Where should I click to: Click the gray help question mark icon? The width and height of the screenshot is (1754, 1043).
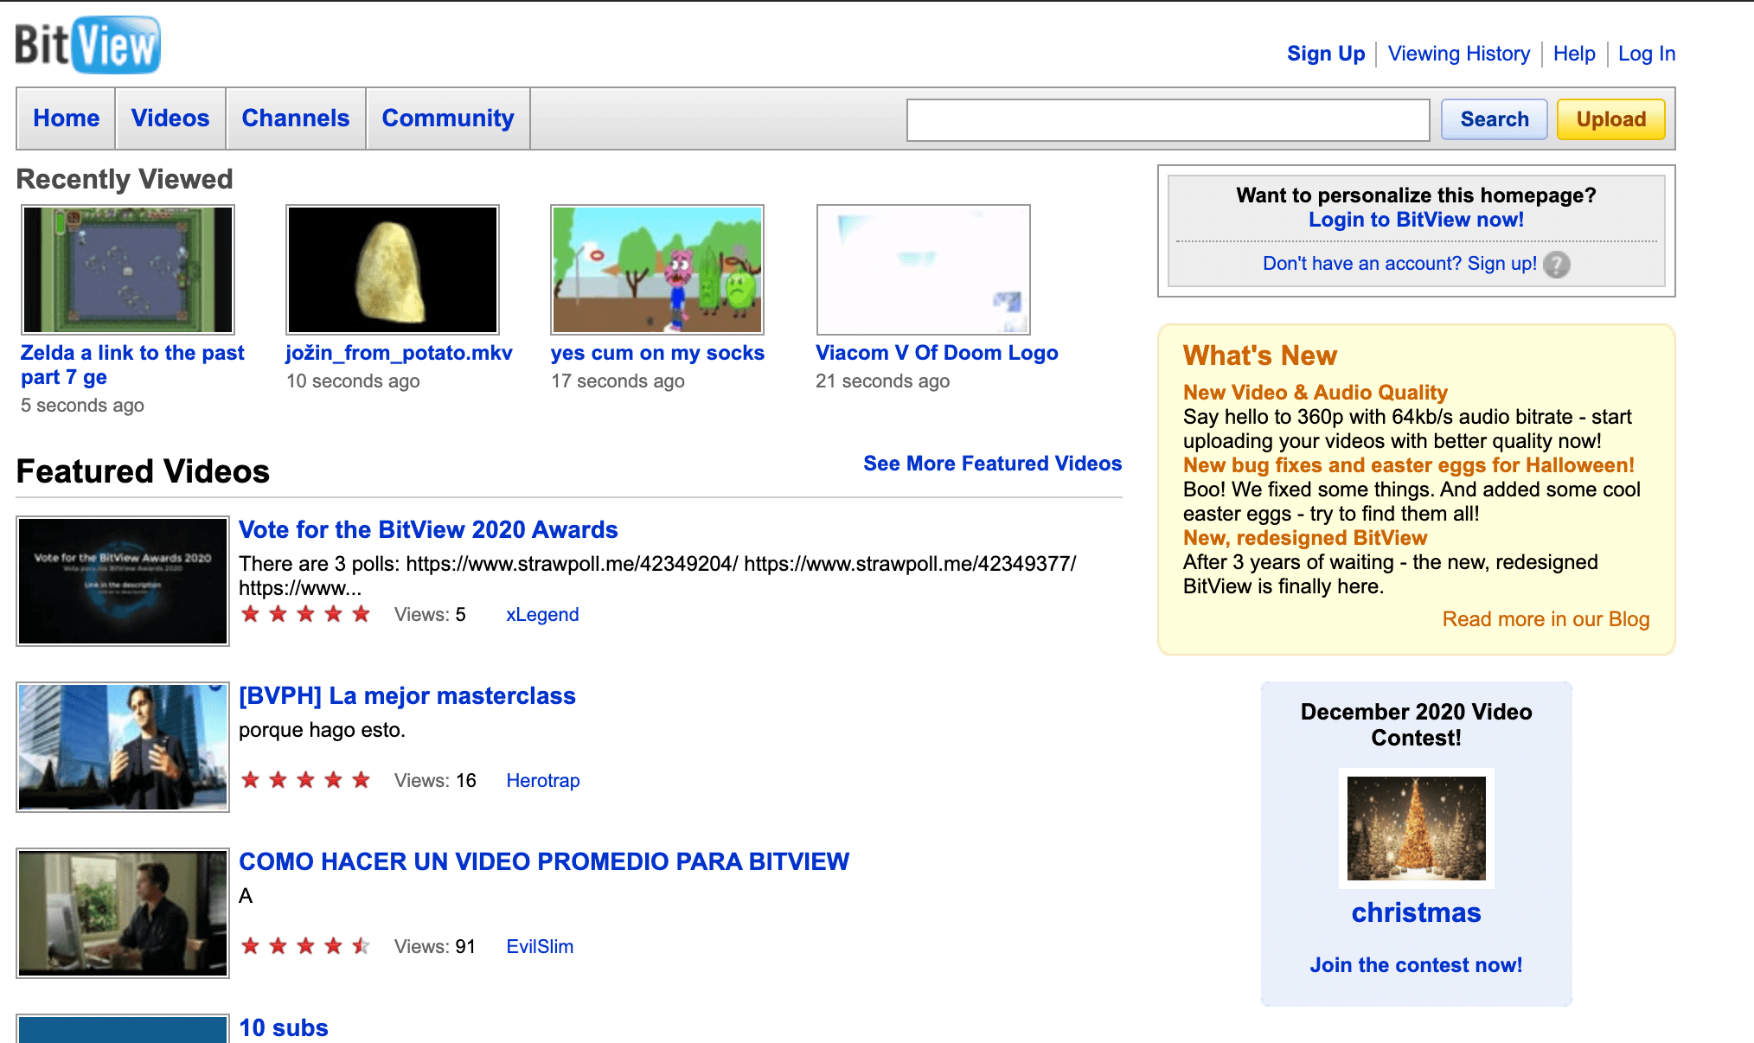pyautogui.click(x=1557, y=265)
